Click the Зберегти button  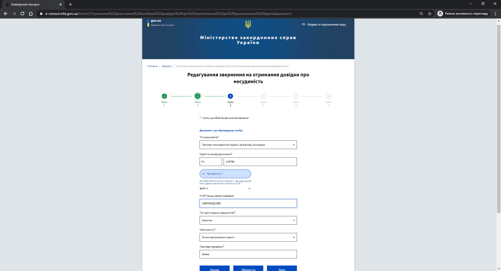(248, 268)
